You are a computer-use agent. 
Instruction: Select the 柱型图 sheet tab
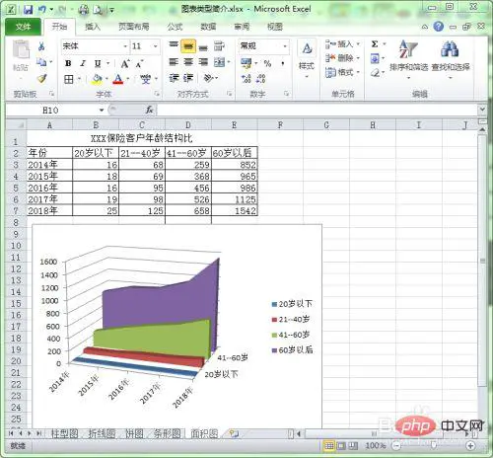pyautogui.click(x=64, y=433)
